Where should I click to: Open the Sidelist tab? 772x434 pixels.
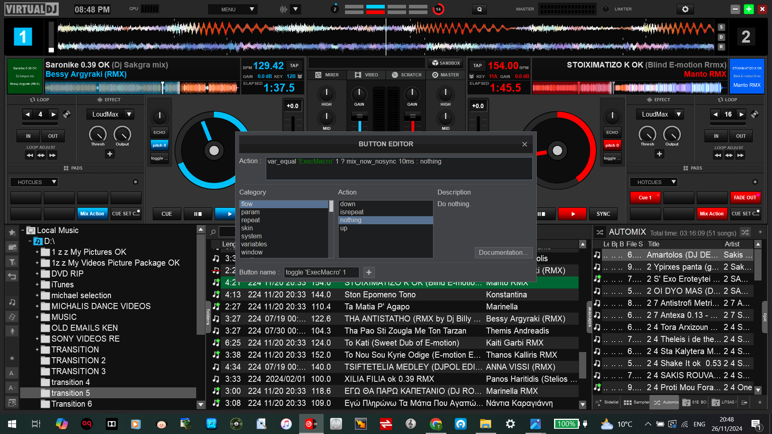[607, 402]
